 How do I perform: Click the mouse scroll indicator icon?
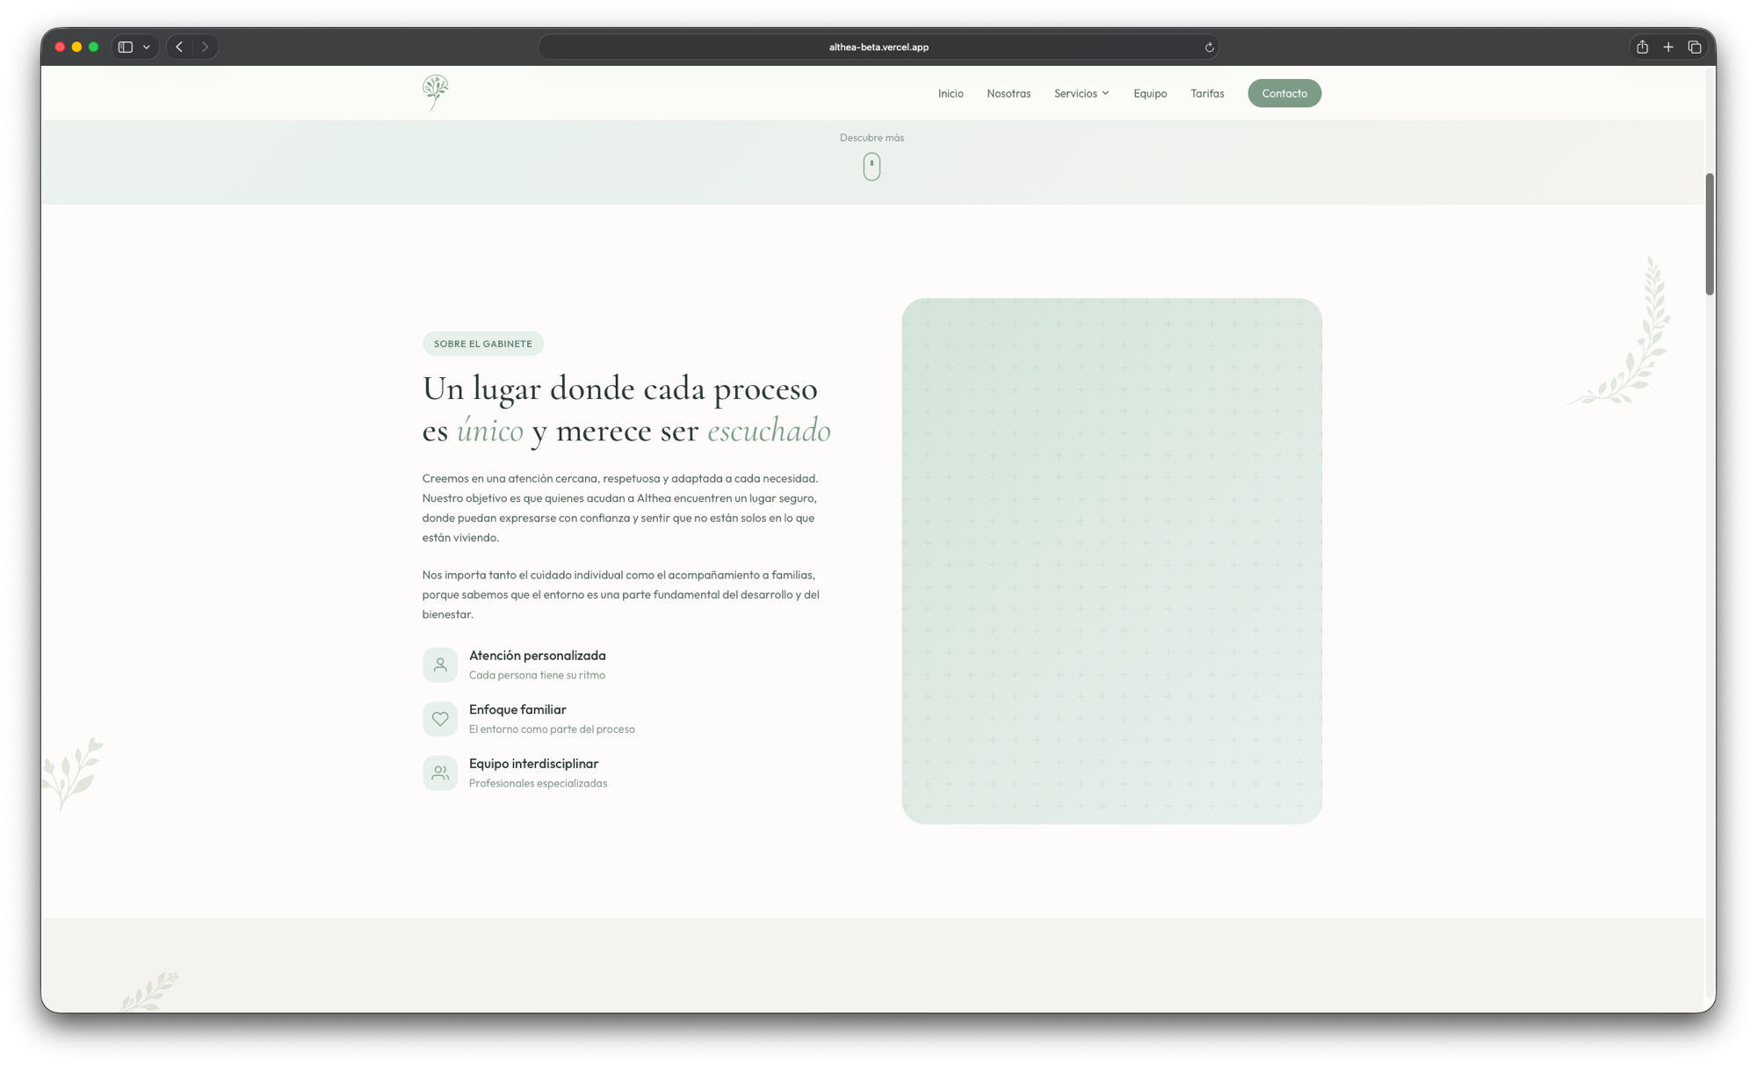tap(871, 166)
